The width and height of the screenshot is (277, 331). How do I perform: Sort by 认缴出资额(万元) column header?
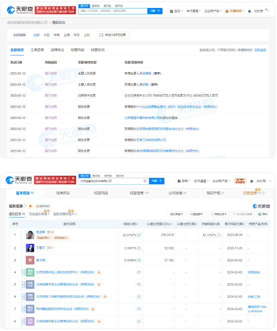pyautogui.click(x=159, y=224)
